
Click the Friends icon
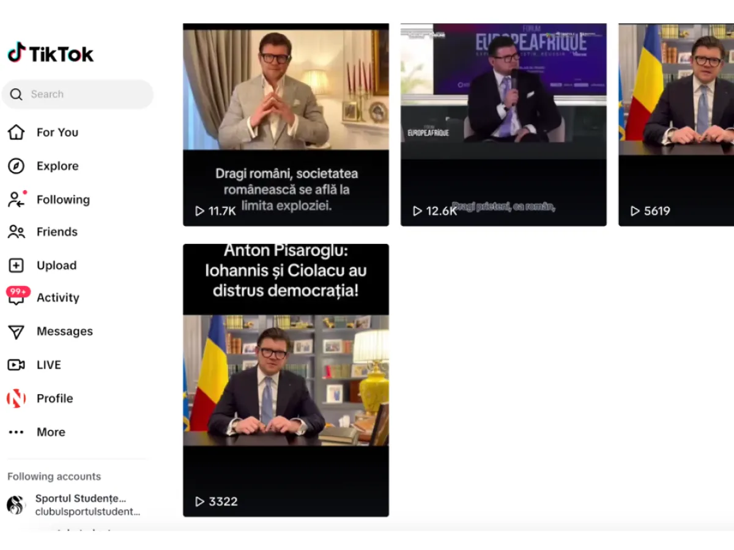[x=16, y=232]
